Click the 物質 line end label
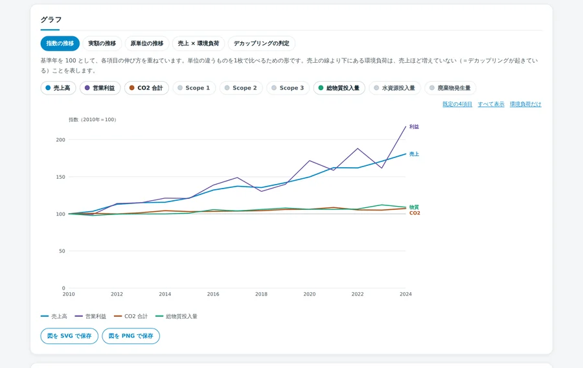Screen dimensions: 583x368 (x=414, y=207)
